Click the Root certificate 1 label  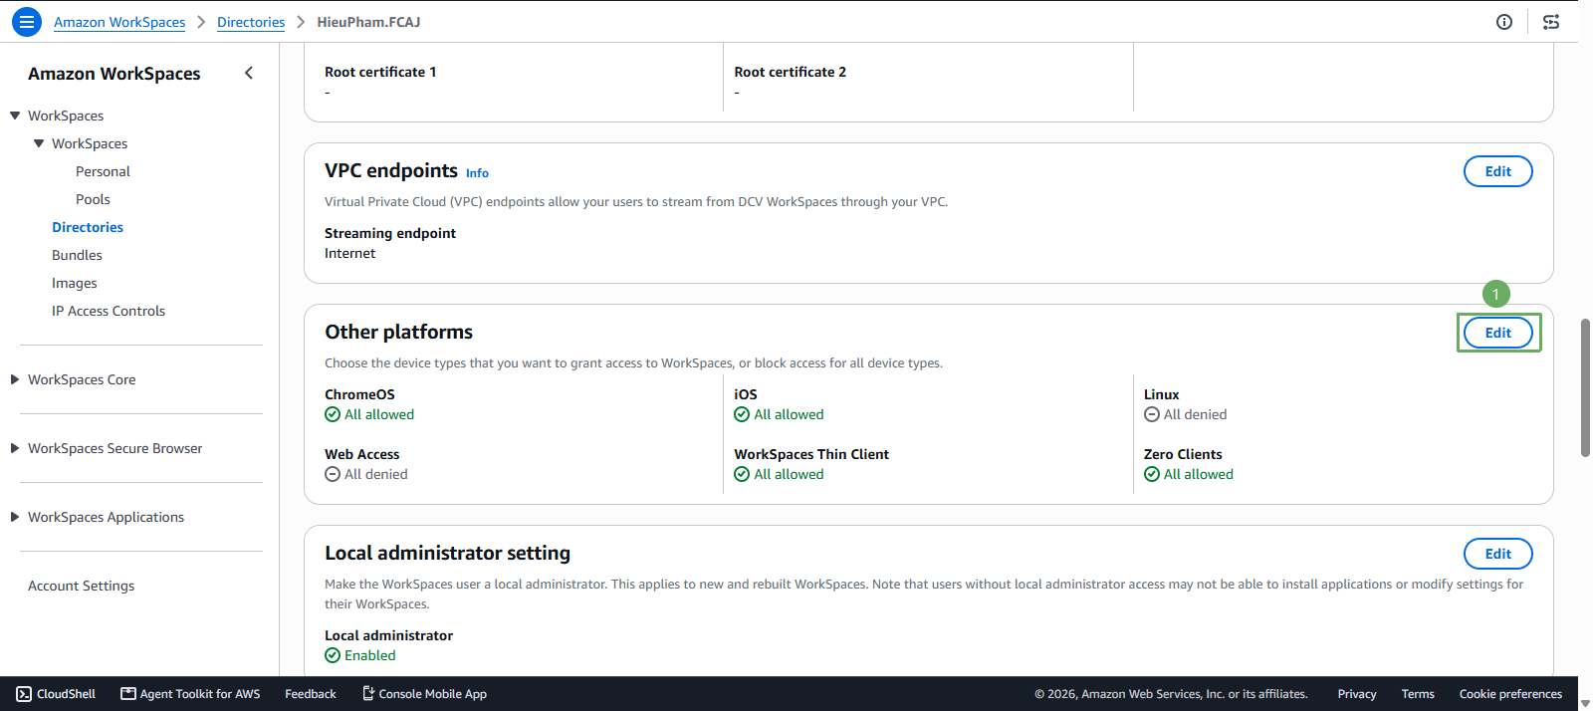tap(380, 72)
